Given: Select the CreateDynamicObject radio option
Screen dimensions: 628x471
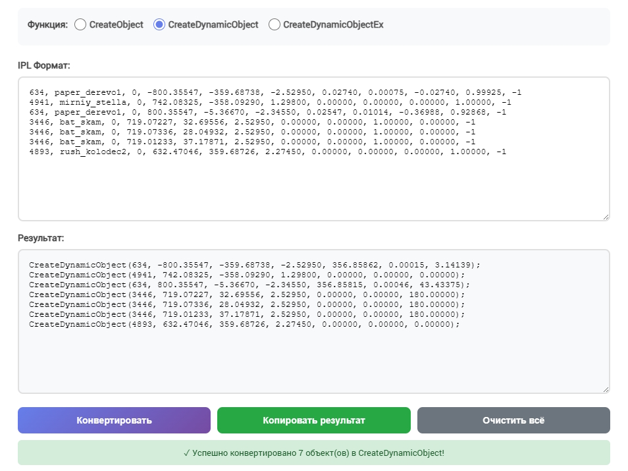Looking at the screenshot, I should [x=159, y=24].
